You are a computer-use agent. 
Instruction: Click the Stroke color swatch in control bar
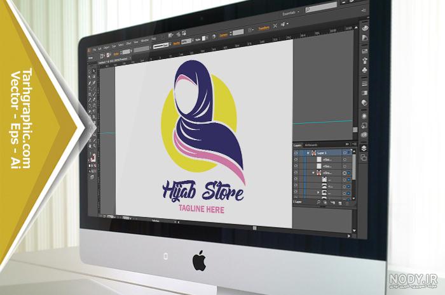click(108, 55)
